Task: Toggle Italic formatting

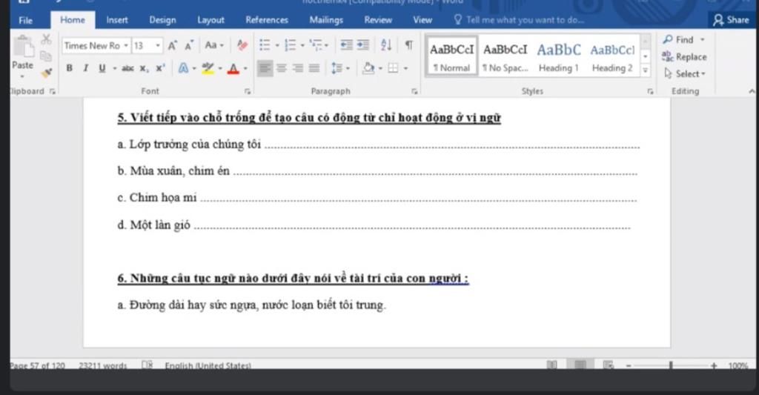Action: 86,68
